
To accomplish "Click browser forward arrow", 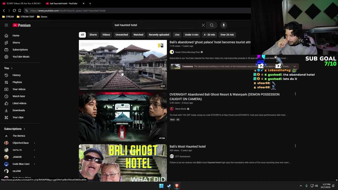I will (x=9, y=11).
